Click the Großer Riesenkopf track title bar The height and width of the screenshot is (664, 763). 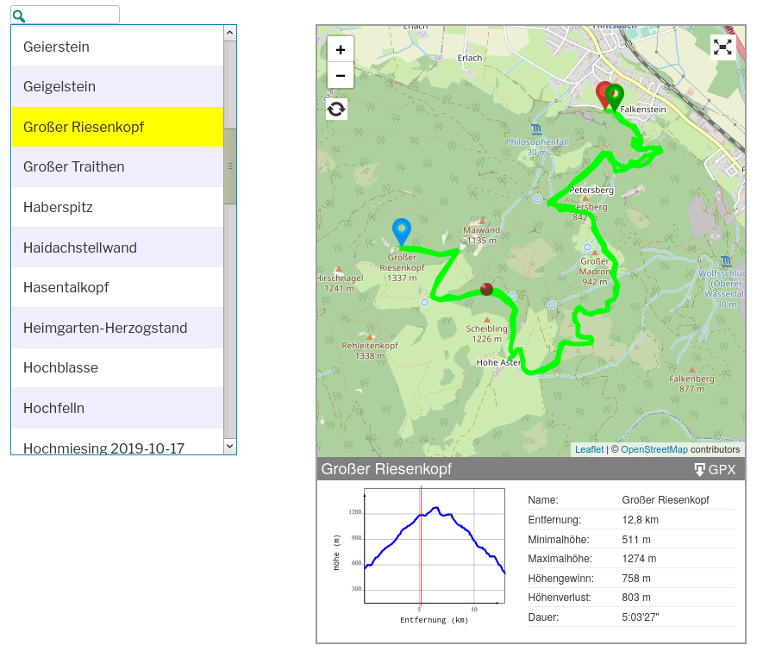point(531,469)
